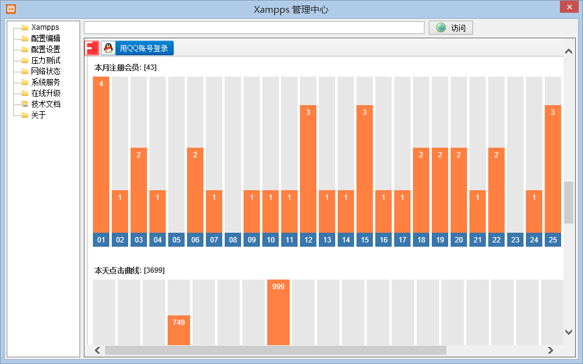Close the Xampps 管理中心 window
Screen dimensions: 583x364
[569, 7]
